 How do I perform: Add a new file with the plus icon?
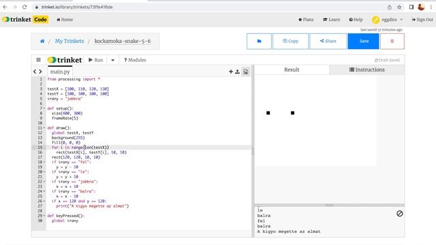[231, 71]
